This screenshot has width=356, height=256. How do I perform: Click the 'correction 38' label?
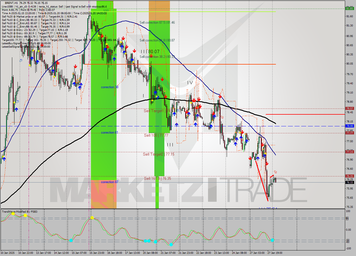(x=110, y=87)
